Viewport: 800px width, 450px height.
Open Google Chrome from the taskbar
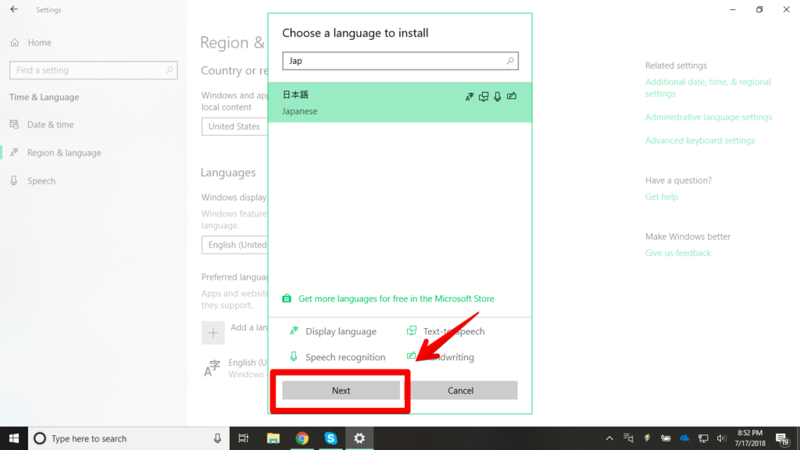(x=302, y=438)
